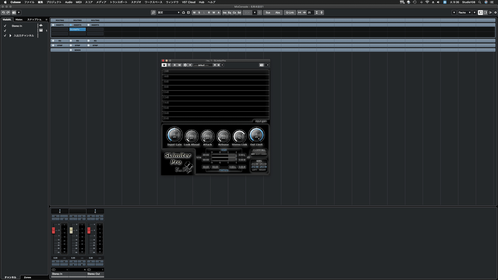Viewport: 498px width, 280px height.
Task: Click the A/B compare icon in SLimiterPro
Action: pos(185,65)
